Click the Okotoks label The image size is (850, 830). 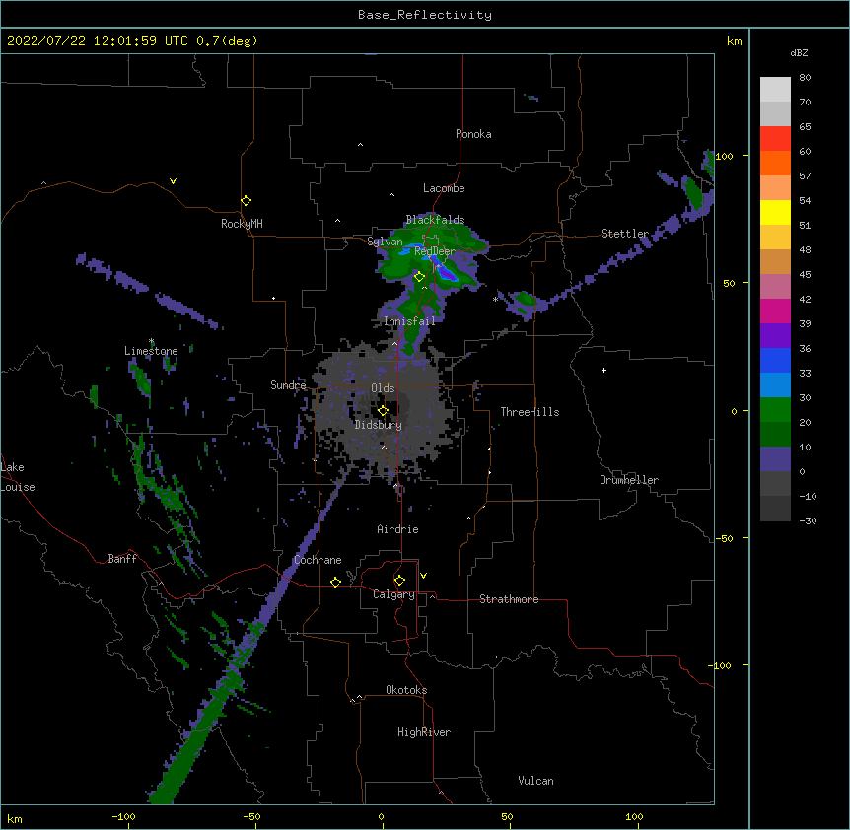(406, 690)
